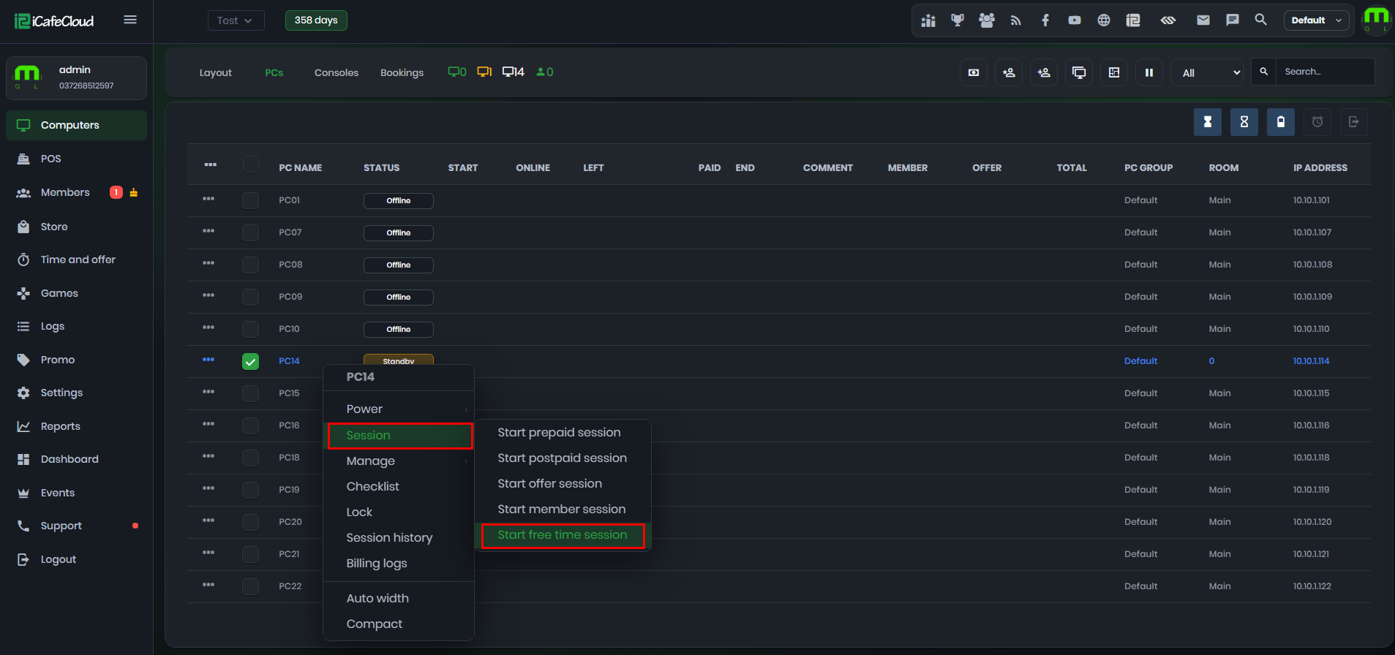Choose Start postpaid session
Image resolution: width=1395 pixels, height=655 pixels.
563,458
